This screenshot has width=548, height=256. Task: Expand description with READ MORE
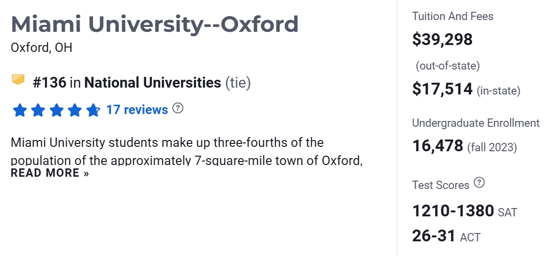pyautogui.click(x=50, y=173)
